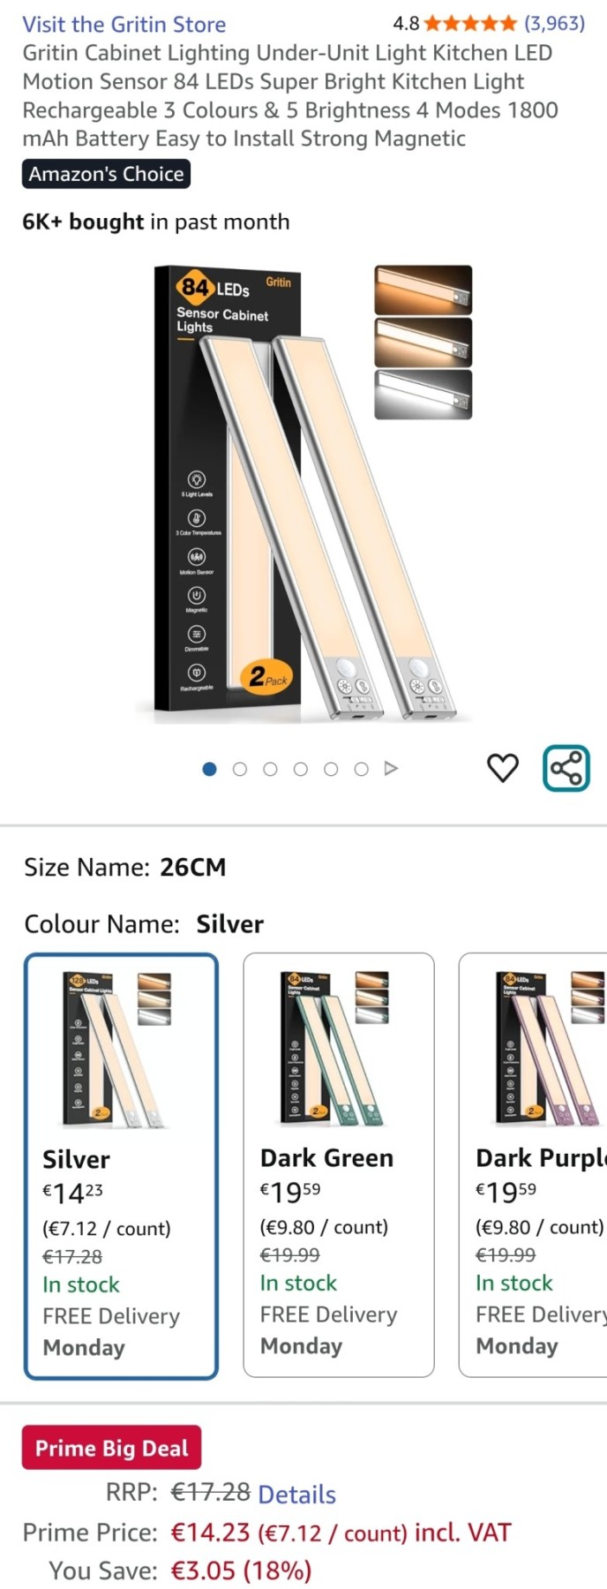Image resolution: width=607 pixels, height=1589 pixels.
Task: Tap the share icon
Action: click(566, 768)
